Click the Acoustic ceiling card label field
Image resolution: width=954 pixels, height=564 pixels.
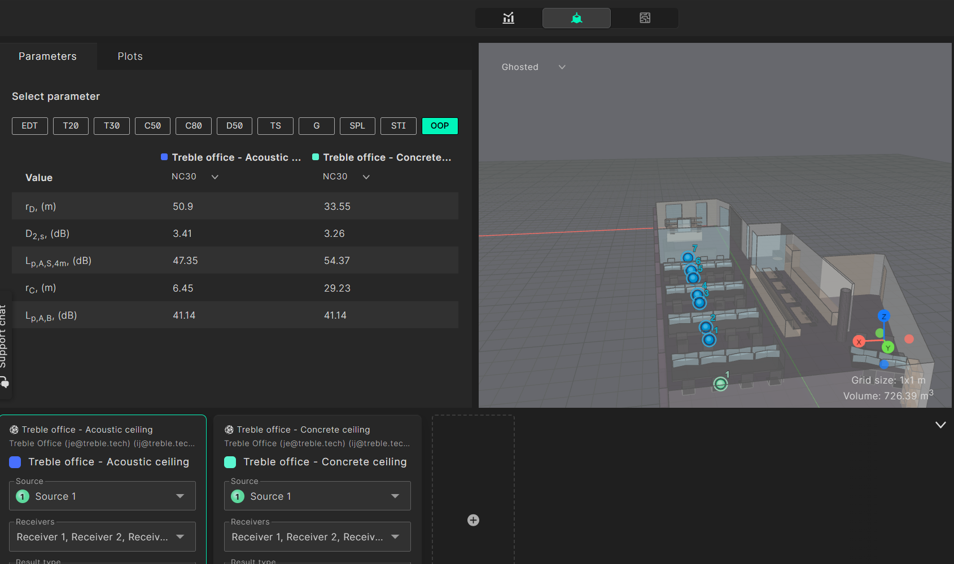tap(109, 462)
